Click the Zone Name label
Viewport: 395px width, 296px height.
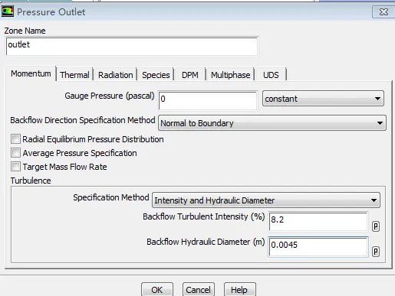pyautogui.click(x=25, y=31)
